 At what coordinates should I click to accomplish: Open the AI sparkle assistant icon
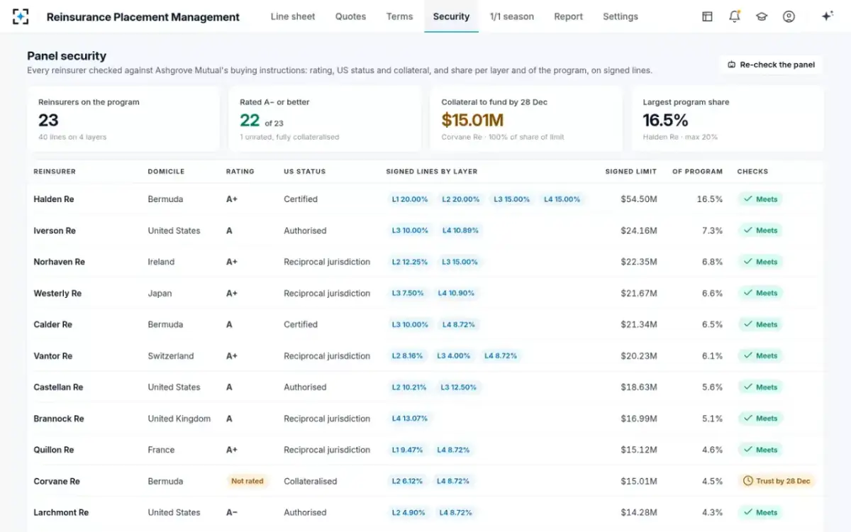(x=827, y=16)
